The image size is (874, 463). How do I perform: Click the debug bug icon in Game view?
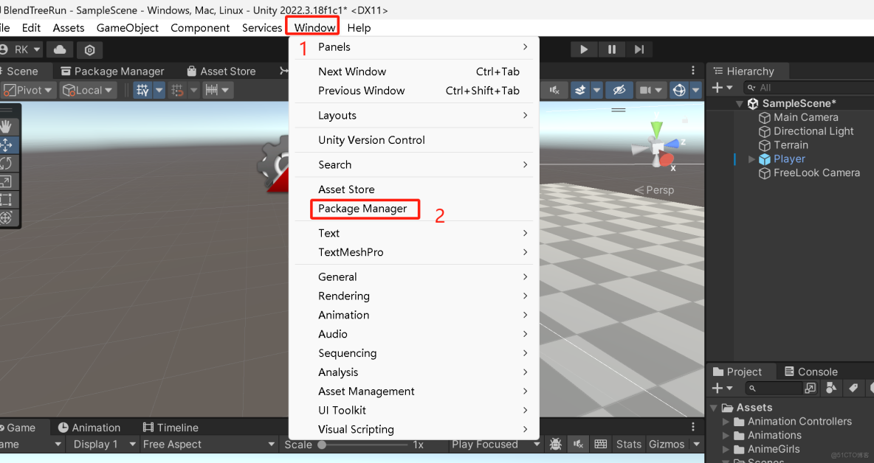(556, 444)
